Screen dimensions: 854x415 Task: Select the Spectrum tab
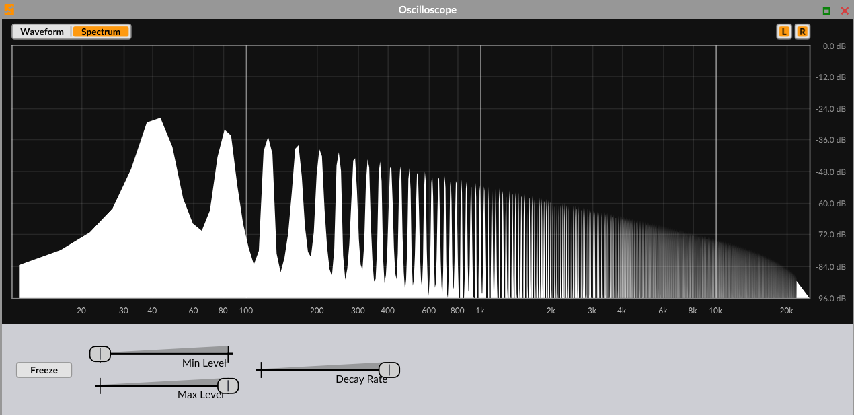(x=101, y=32)
